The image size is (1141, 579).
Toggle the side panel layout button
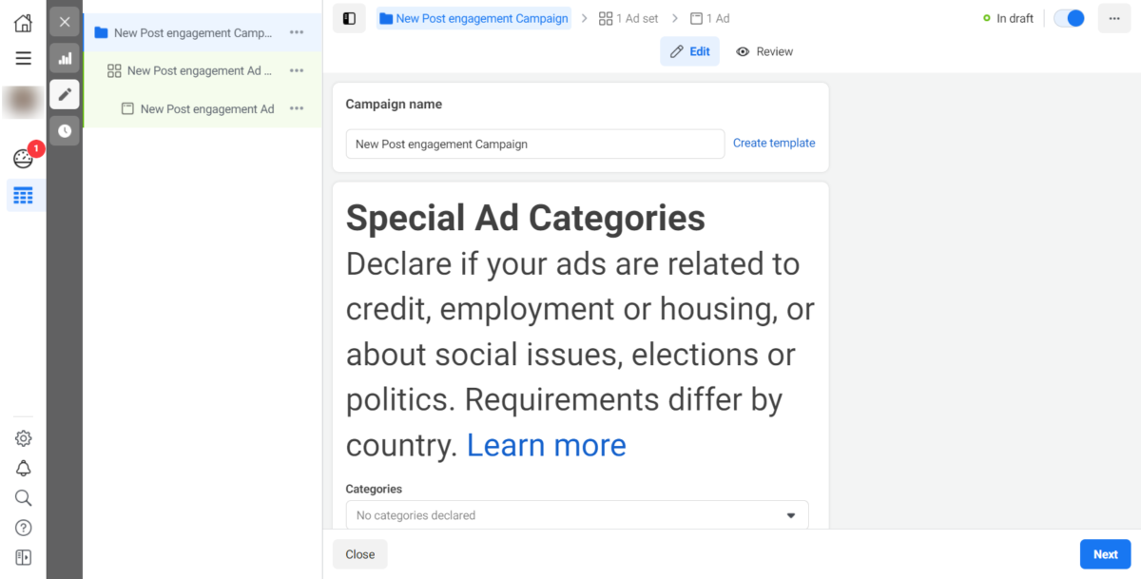click(x=349, y=18)
